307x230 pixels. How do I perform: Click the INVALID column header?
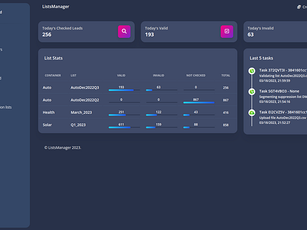[x=159, y=75]
